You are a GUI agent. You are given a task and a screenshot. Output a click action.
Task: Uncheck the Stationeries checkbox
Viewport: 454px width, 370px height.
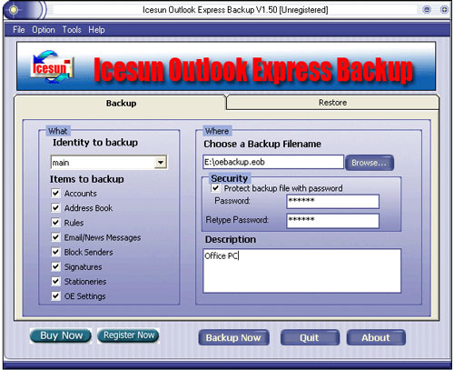click(55, 281)
